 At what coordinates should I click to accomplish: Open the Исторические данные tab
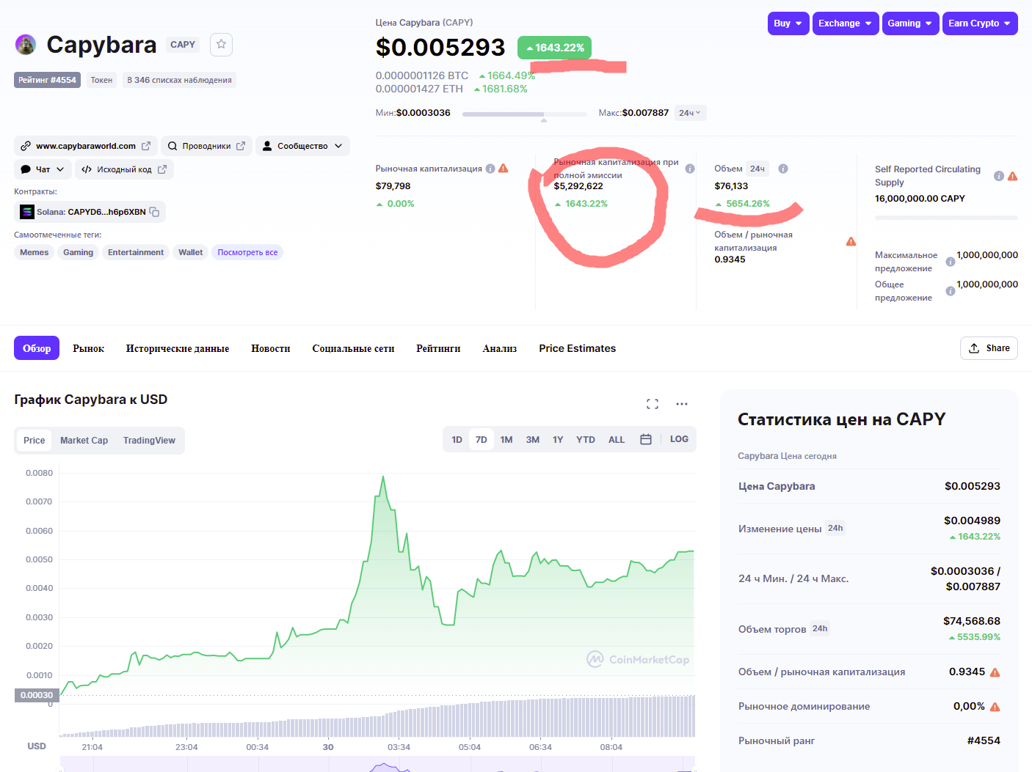click(178, 349)
